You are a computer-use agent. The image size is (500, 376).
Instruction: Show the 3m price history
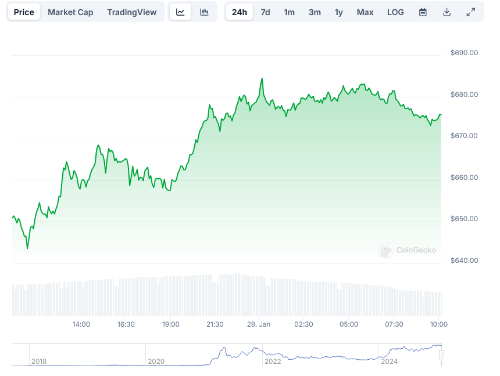[315, 12]
